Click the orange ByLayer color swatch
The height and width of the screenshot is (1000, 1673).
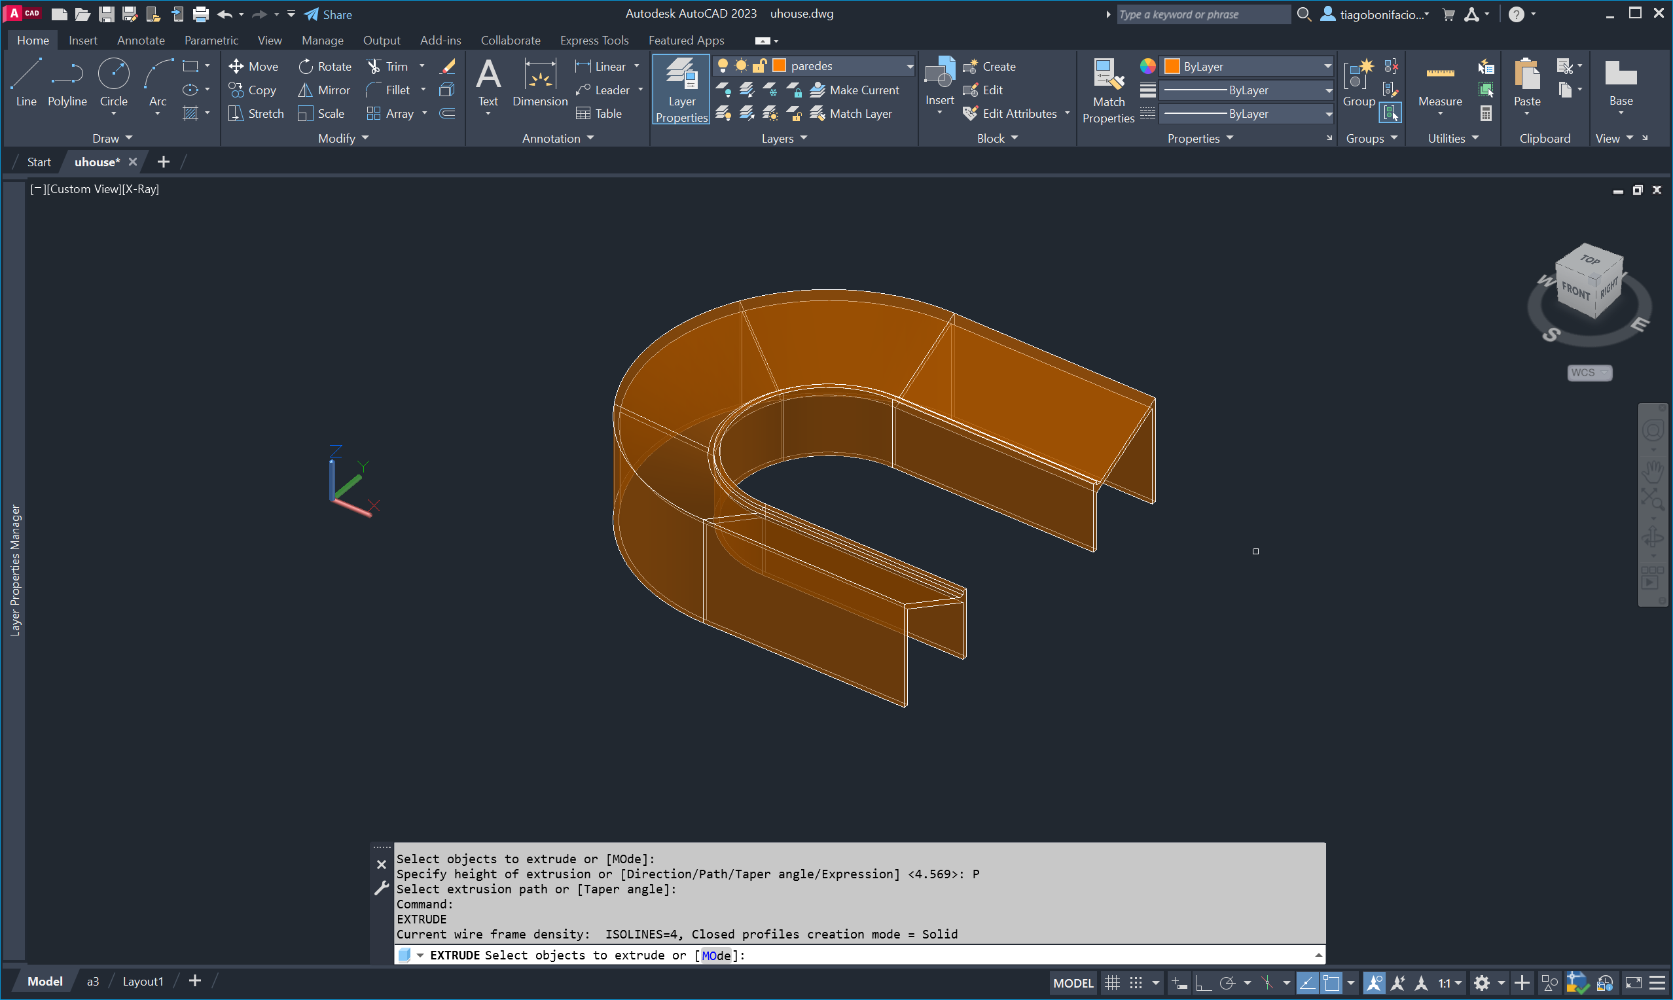pyautogui.click(x=1172, y=66)
